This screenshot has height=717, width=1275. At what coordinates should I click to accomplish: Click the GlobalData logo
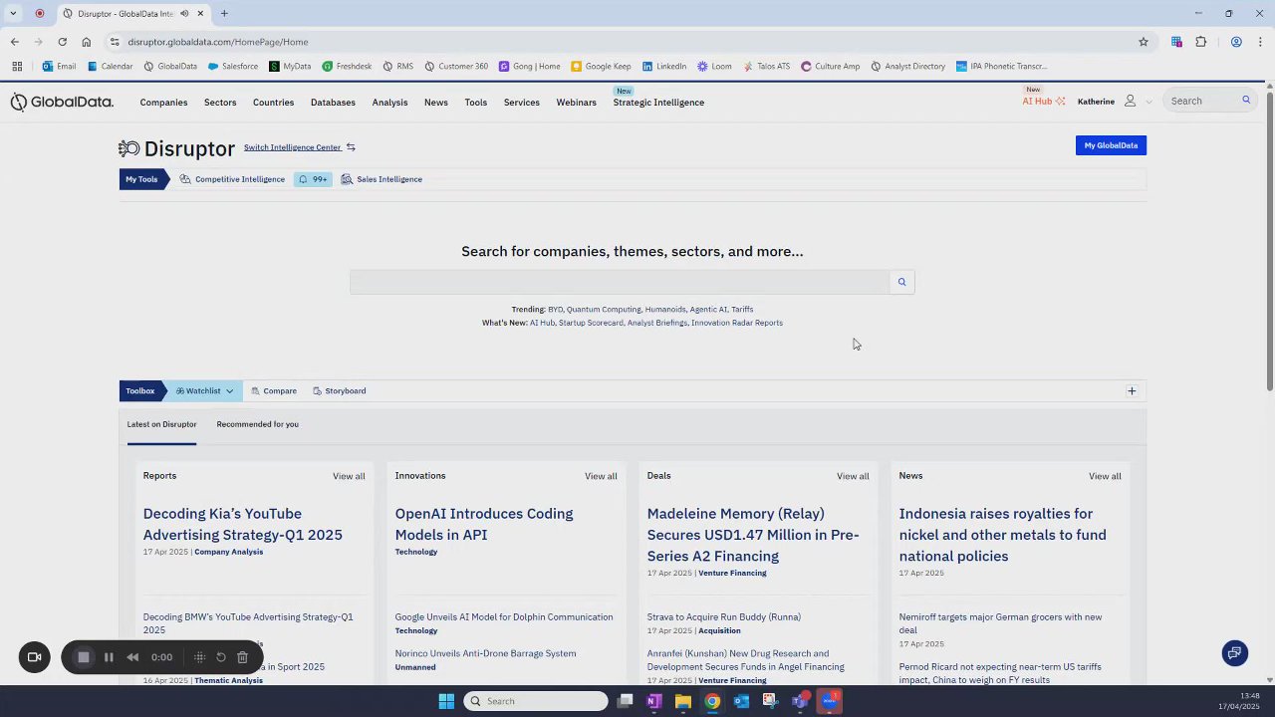click(62, 102)
